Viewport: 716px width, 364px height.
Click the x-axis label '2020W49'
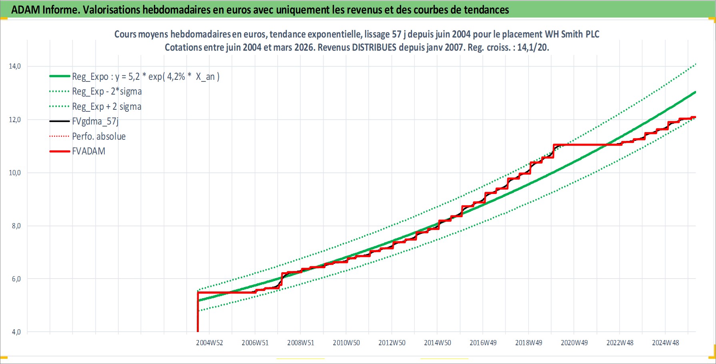coord(574,343)
